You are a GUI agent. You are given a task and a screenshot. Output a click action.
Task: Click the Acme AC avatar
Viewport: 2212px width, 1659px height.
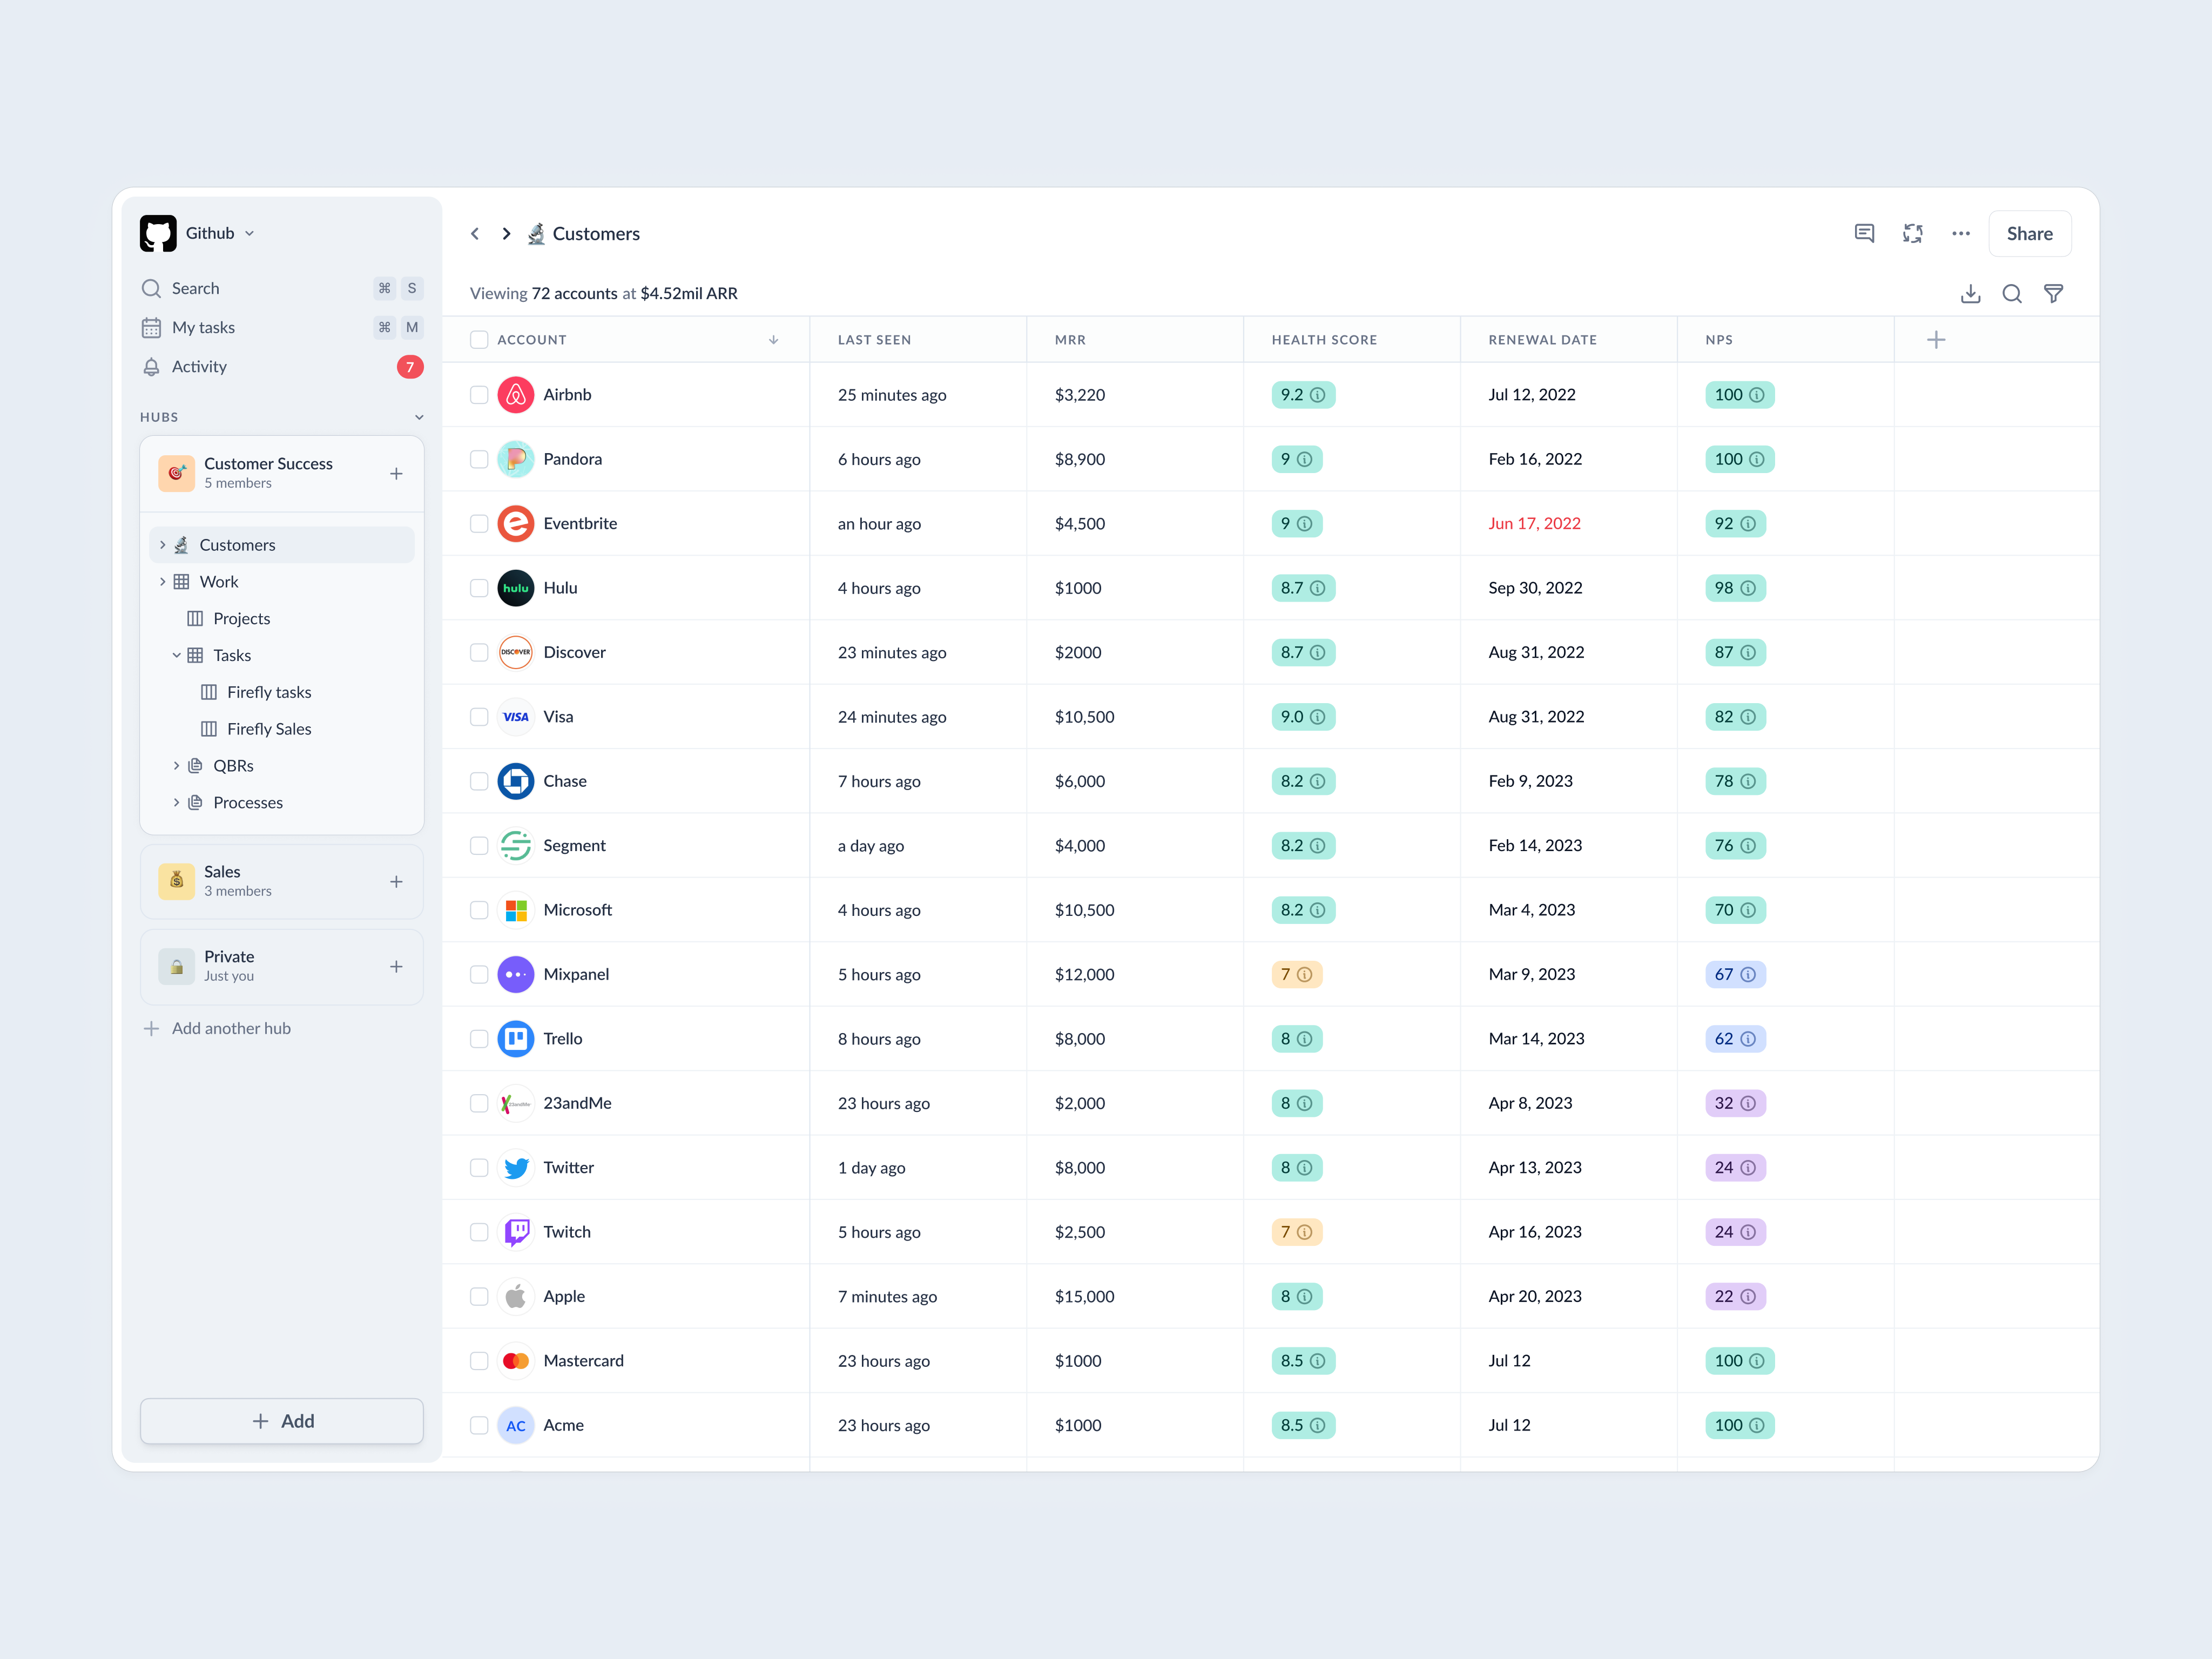(x=515, y=1425)
